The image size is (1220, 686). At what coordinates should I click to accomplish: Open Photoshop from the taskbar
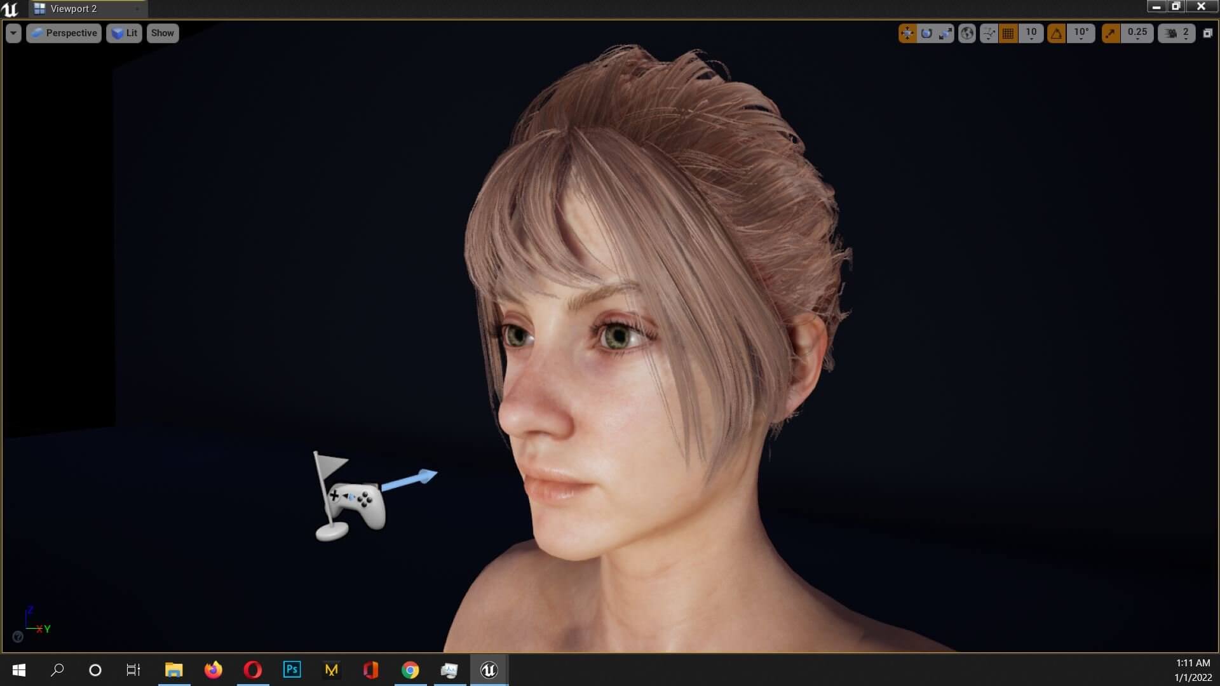[292, 670]
